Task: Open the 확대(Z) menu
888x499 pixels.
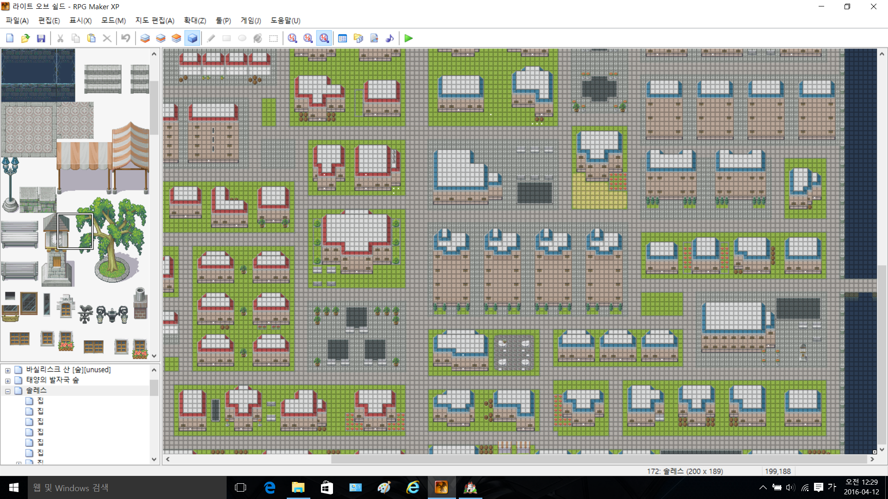Action: click(x=195, y=21)
